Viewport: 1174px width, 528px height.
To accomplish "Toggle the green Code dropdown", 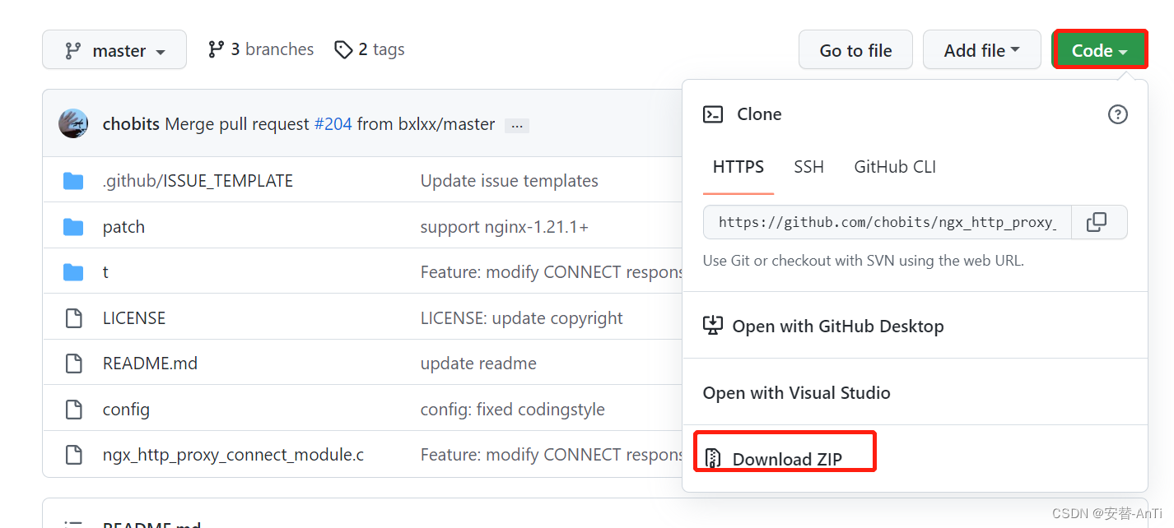I will click(x=1099, y=50).
